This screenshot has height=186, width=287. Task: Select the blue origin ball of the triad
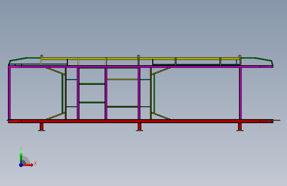click(x=21, y=165)
